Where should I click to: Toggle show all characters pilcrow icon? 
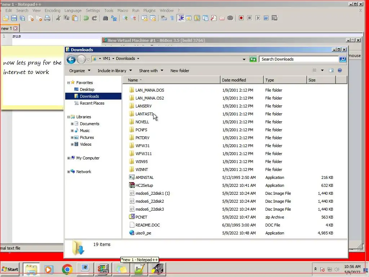[172, 18]
